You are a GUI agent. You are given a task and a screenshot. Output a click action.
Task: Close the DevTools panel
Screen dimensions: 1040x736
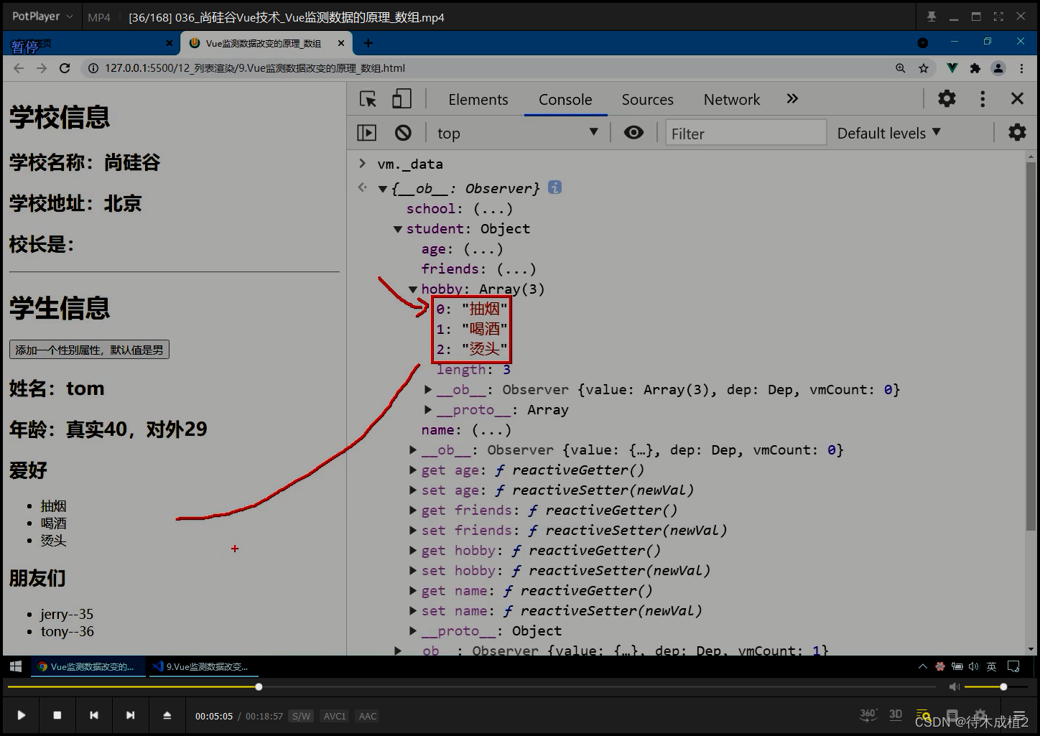1017,98
